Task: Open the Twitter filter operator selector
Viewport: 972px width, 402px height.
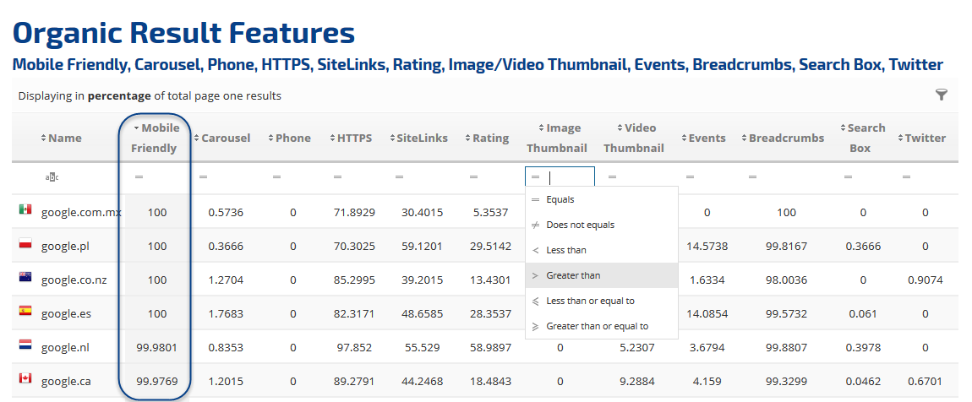Action: click(x=906, y=177)
